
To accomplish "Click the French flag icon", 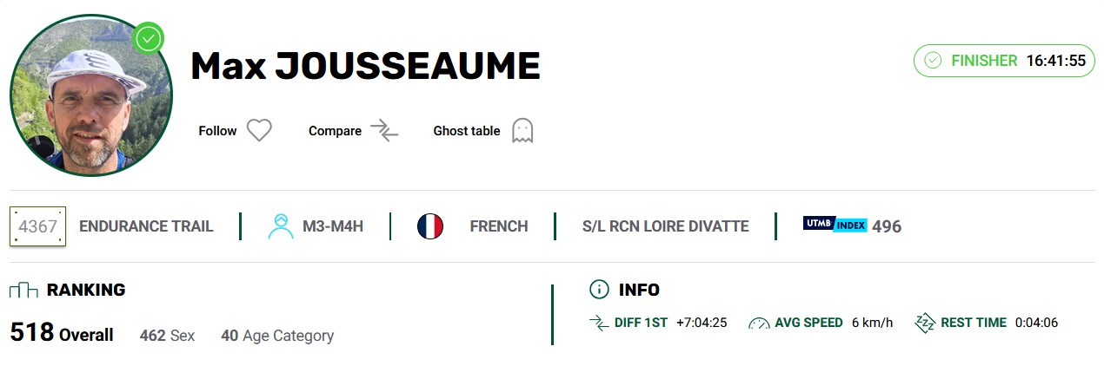I will click(430, 226).
